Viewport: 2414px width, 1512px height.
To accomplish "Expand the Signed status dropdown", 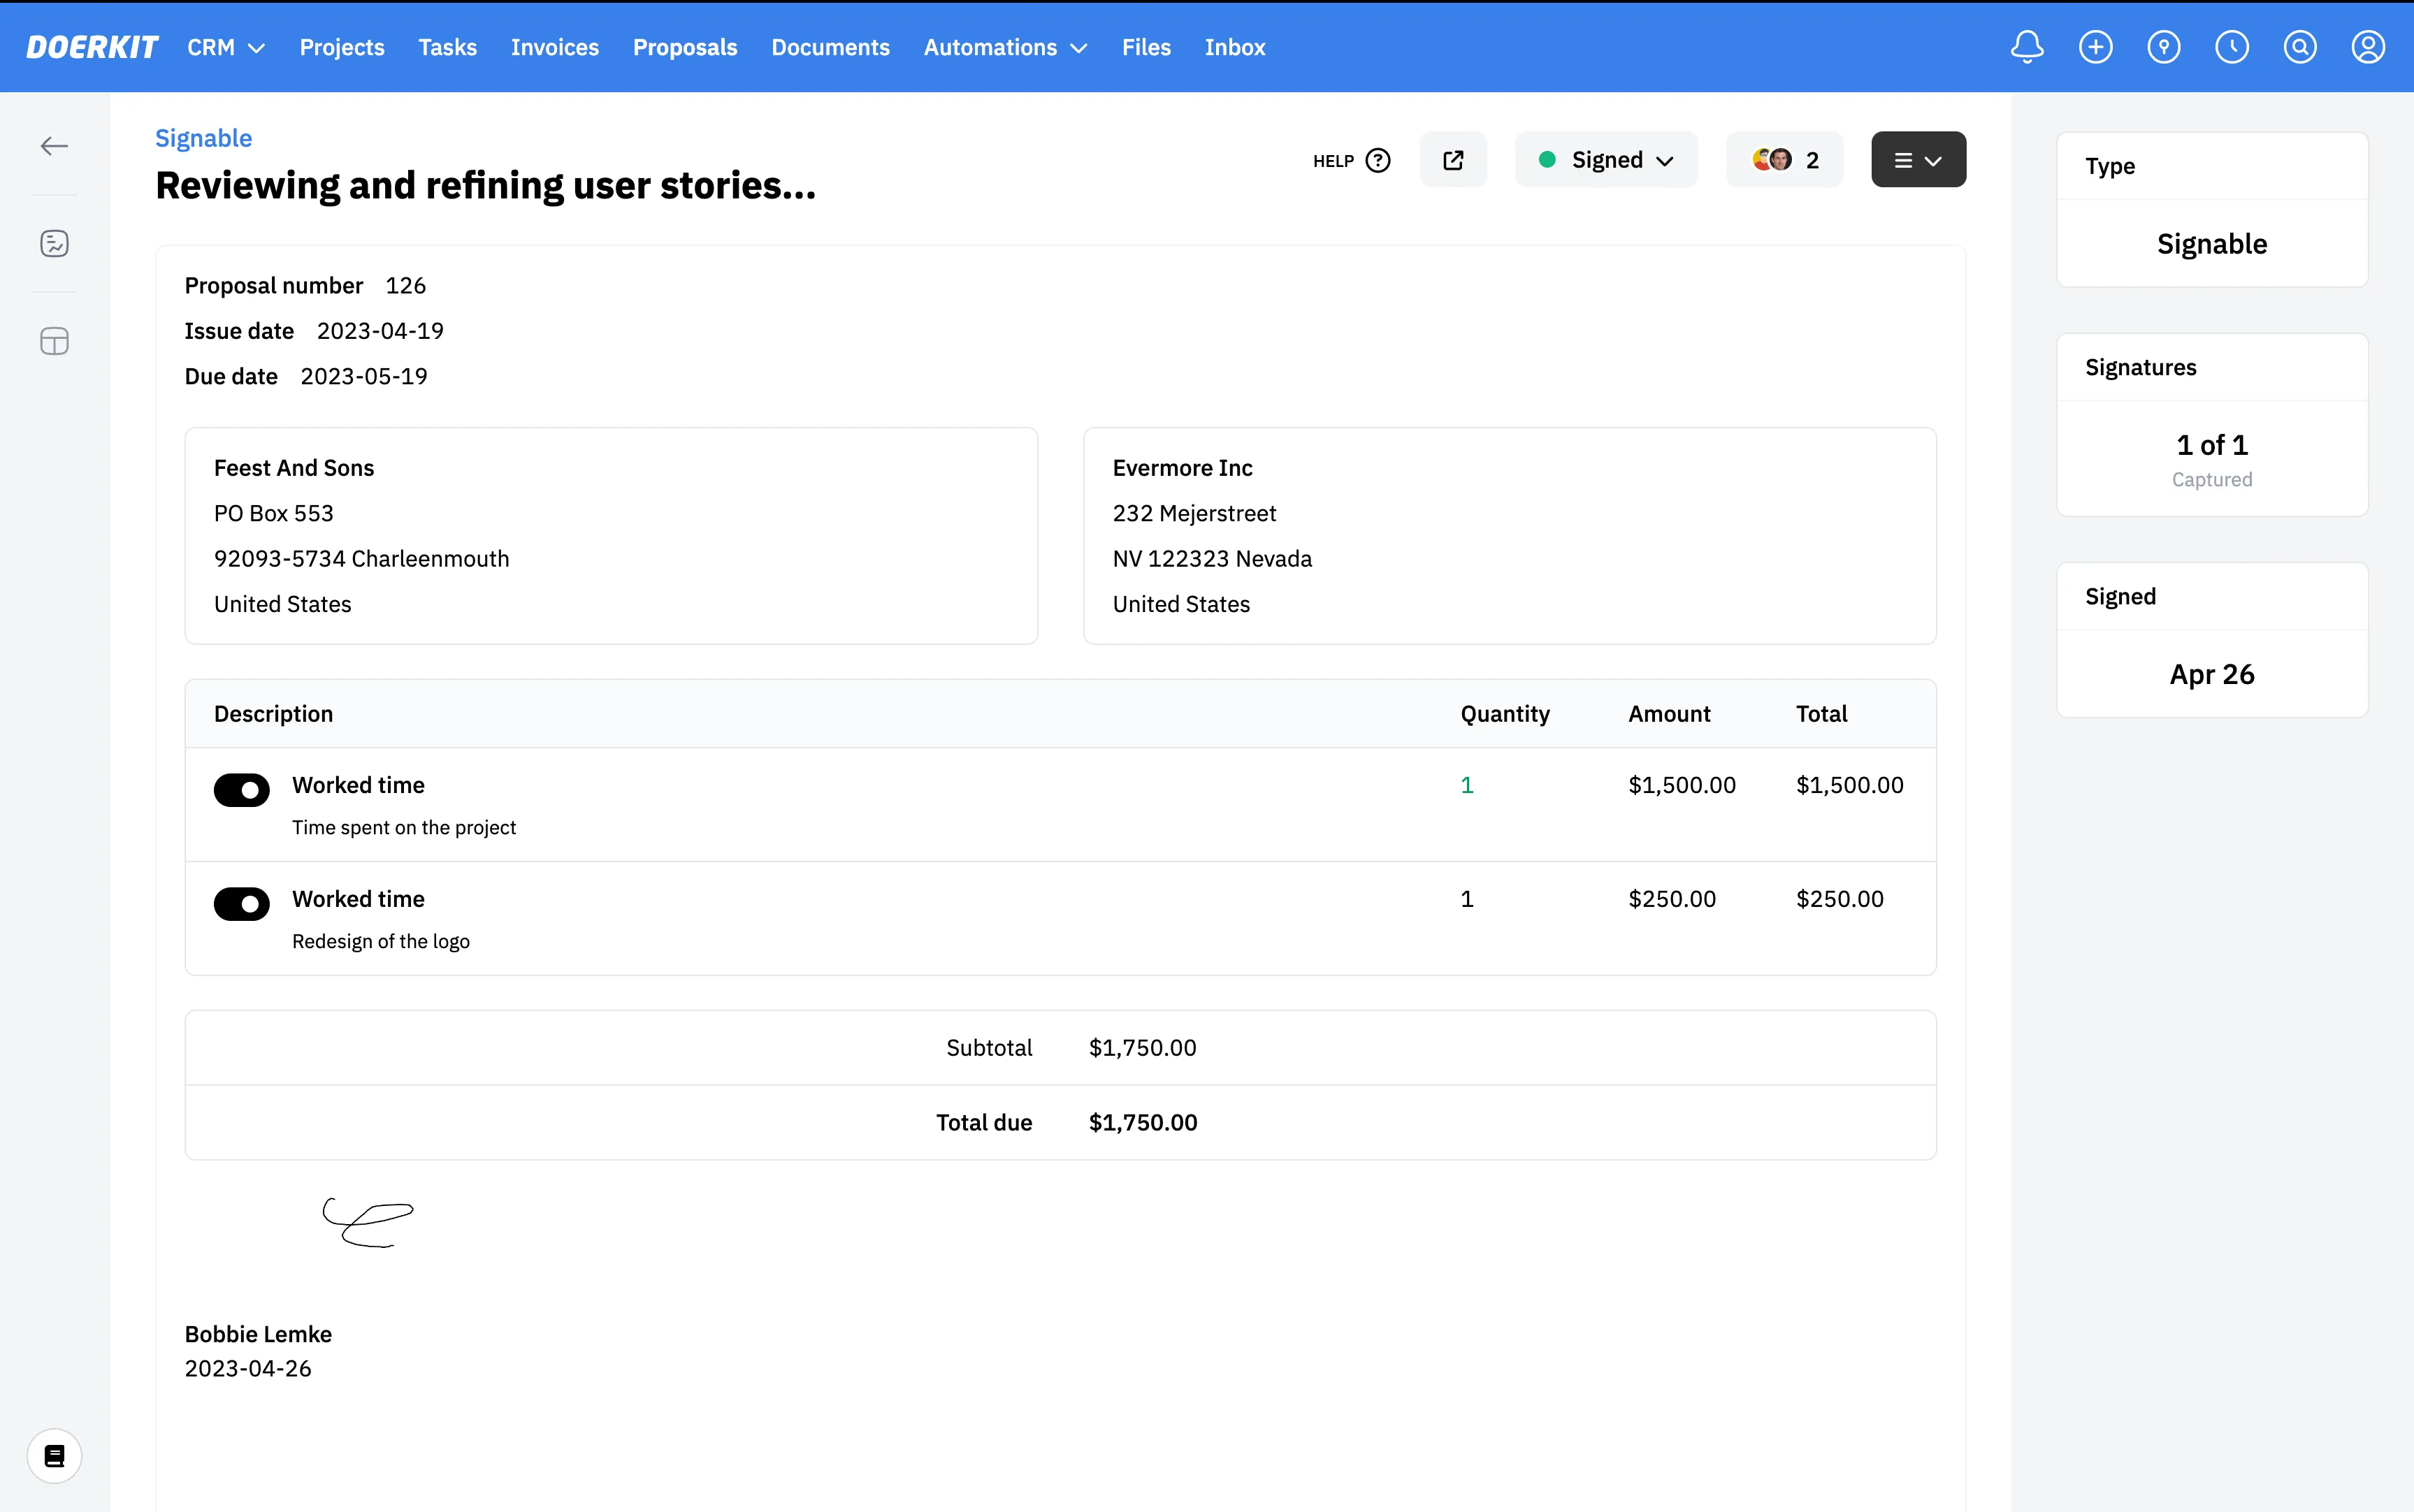I will pyautogui.click(x=1606, y=160).
